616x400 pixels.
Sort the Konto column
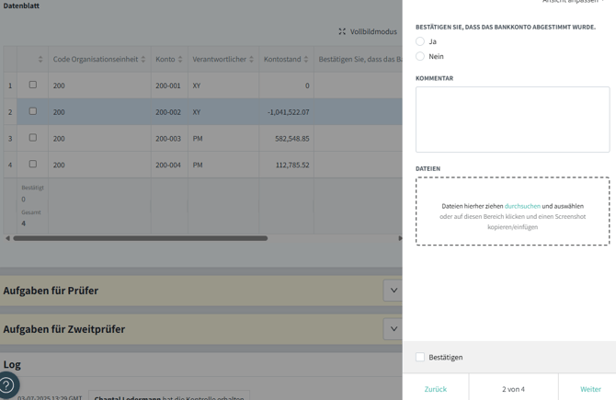click(x=180, y=60)
